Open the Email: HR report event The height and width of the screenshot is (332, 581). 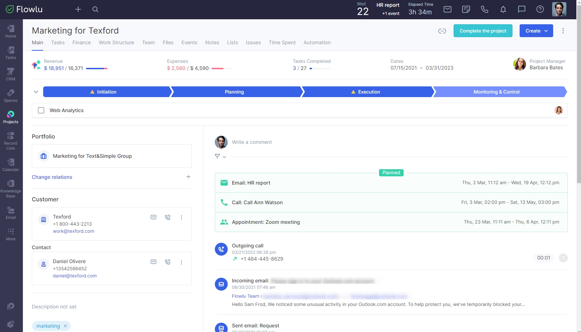pos(391,183)
